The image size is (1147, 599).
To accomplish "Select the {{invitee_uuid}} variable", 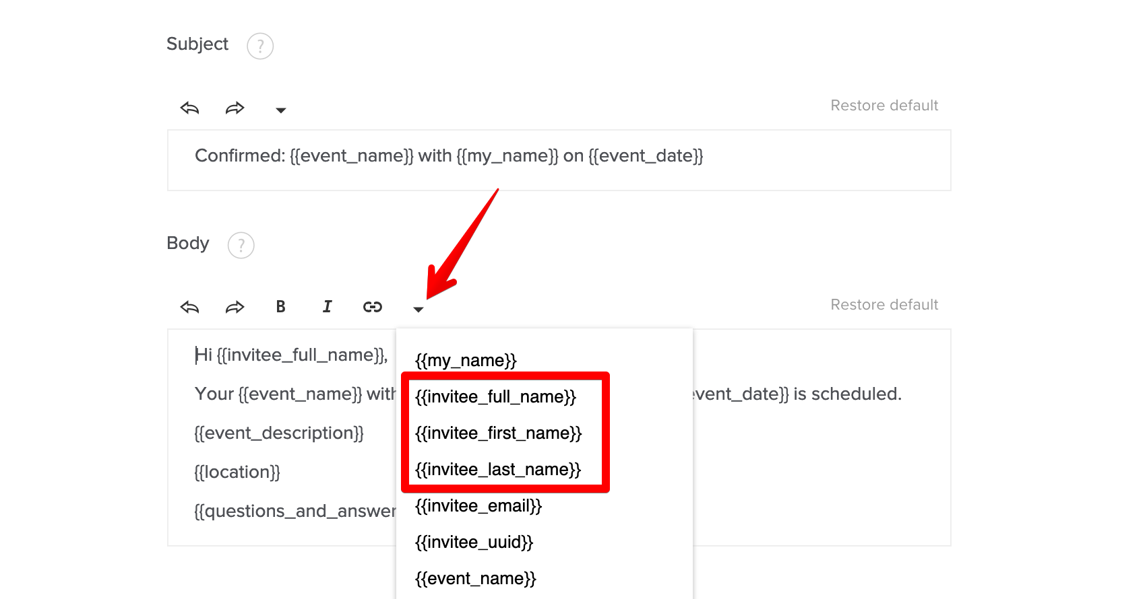I will coord(474,542).
